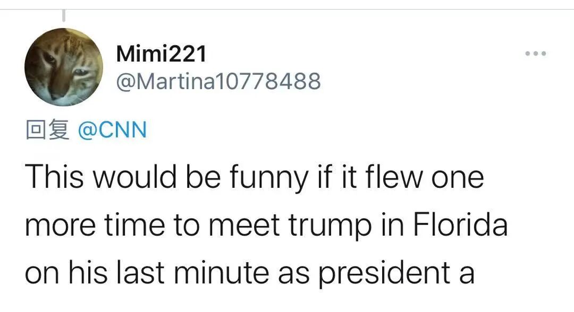
Task: Click the middle dot of the overflow icon
Action: (x=536, y=54)
